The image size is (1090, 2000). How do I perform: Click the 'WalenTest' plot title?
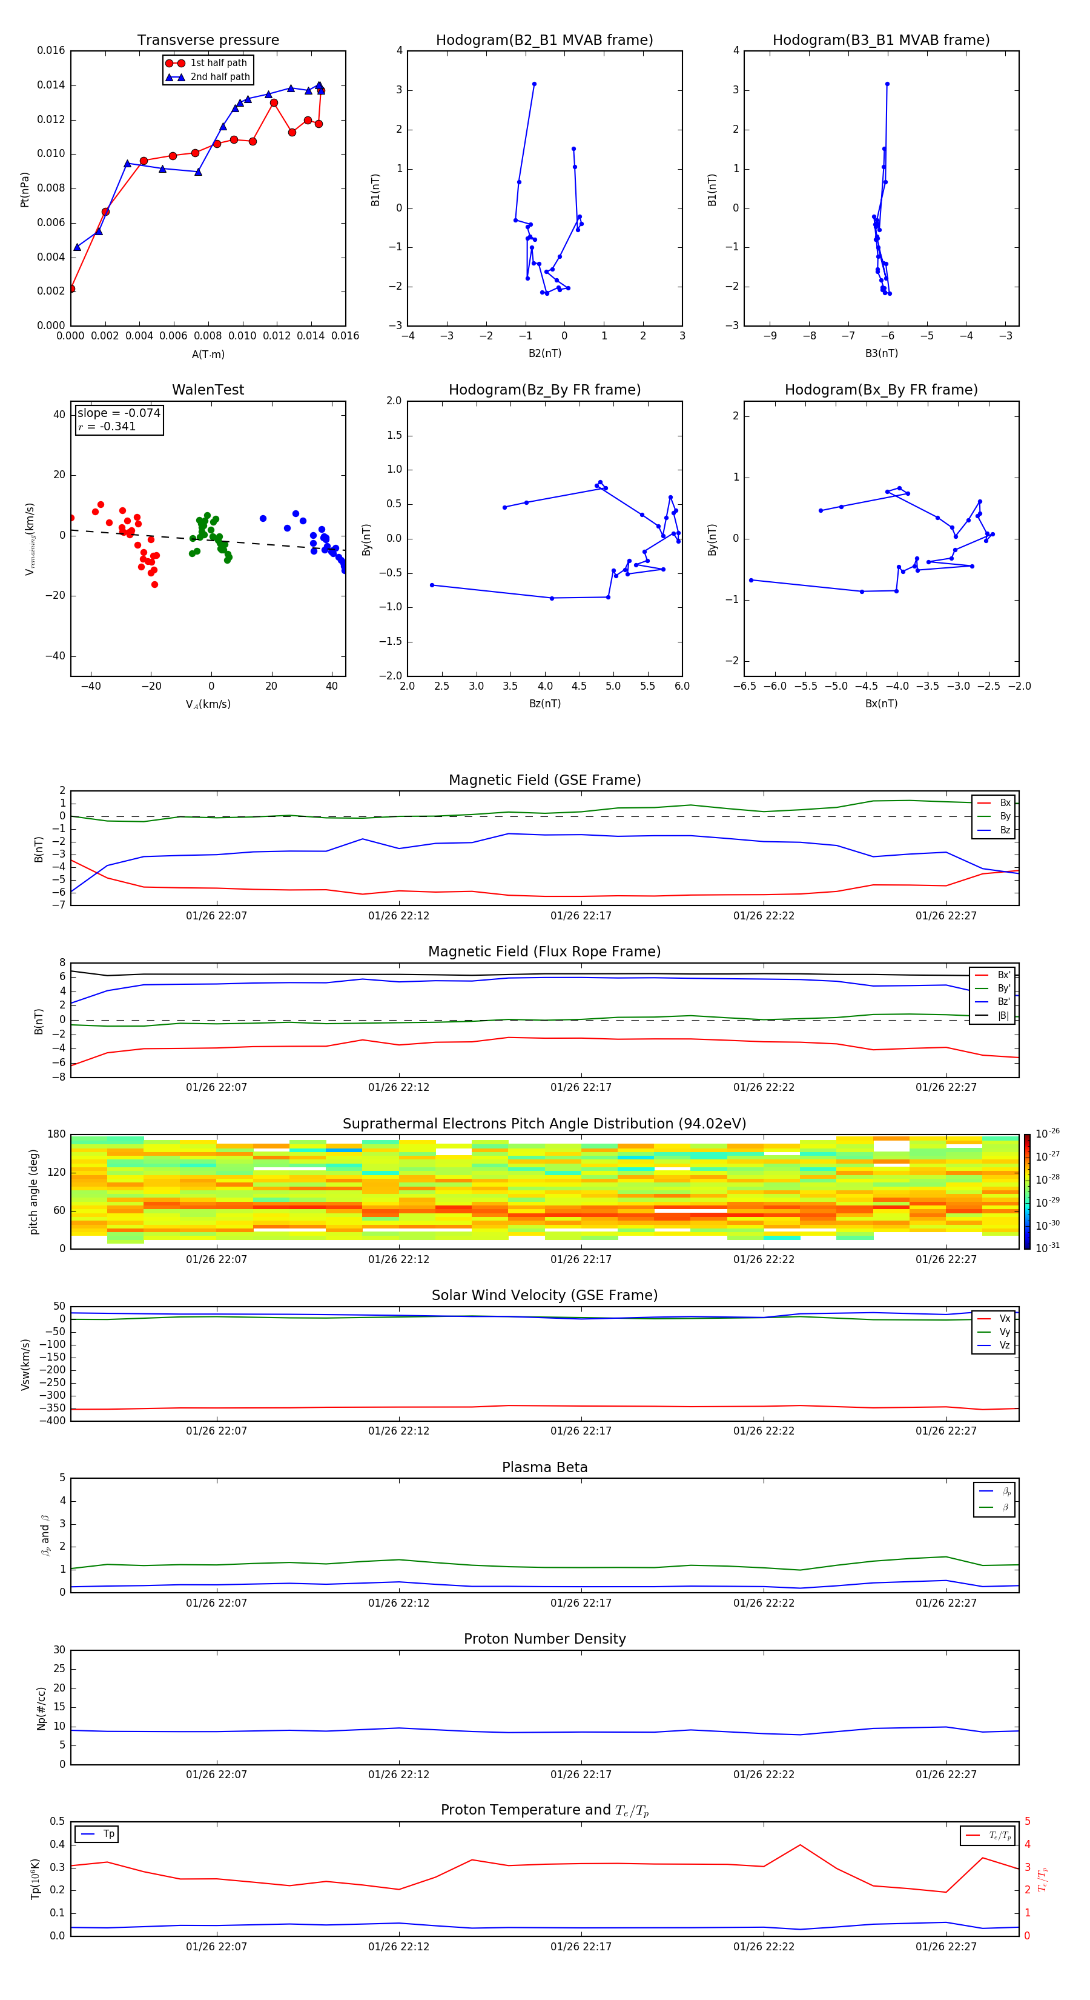(x=208, y=390)
